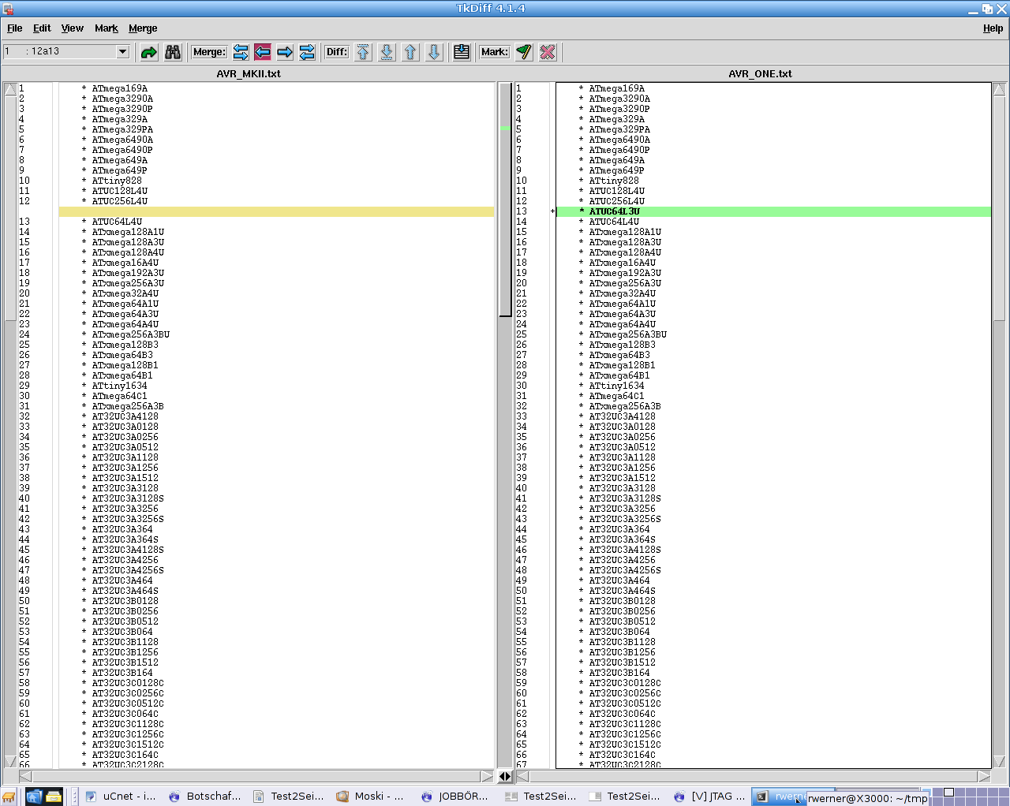Switch to uCnet taskbar window
The height and width of the screenshot is (806, 1010).
click(x=120, y=797)
